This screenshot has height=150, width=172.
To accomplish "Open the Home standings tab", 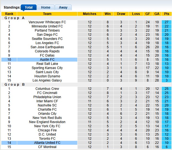I will (46, 7).
